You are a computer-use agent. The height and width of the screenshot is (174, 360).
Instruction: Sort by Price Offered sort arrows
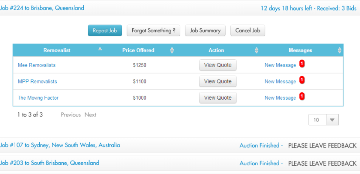(x=172, y=50)
